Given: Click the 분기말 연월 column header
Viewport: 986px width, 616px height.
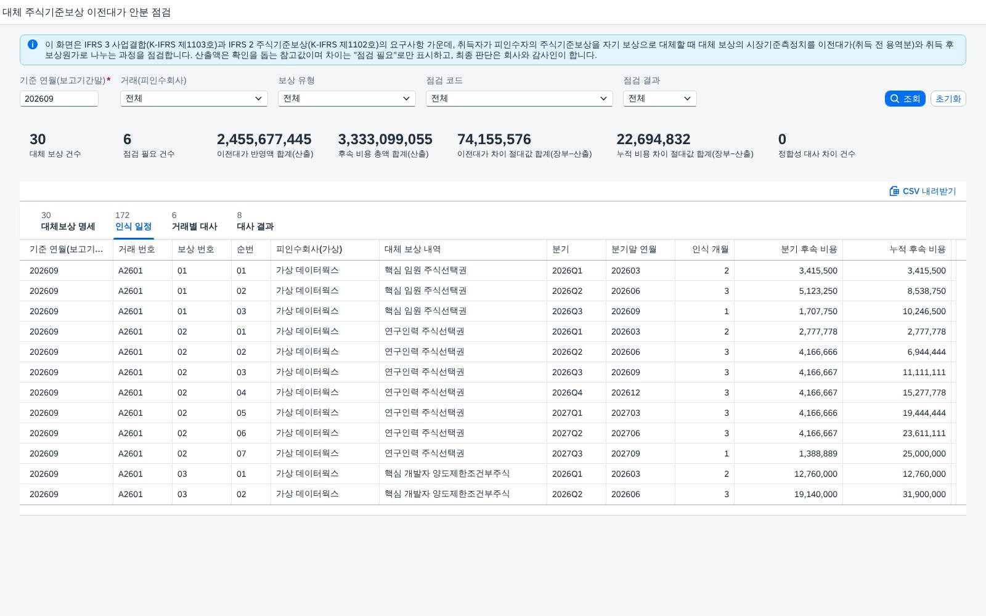Looking at the screenshot, I should click(641, 249).
